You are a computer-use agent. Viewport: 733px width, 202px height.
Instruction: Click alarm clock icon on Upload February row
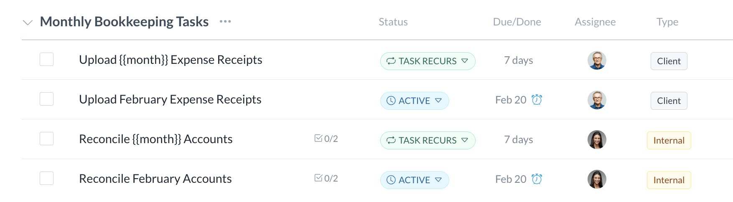(537, 100)
